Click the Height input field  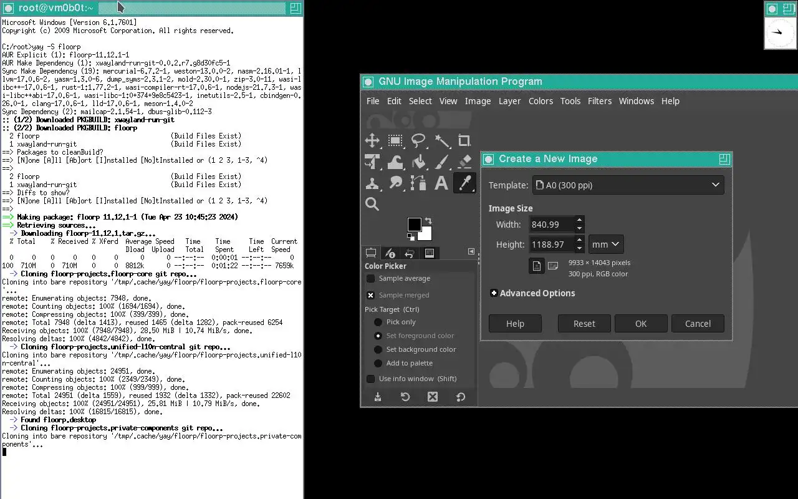[552, 245]
